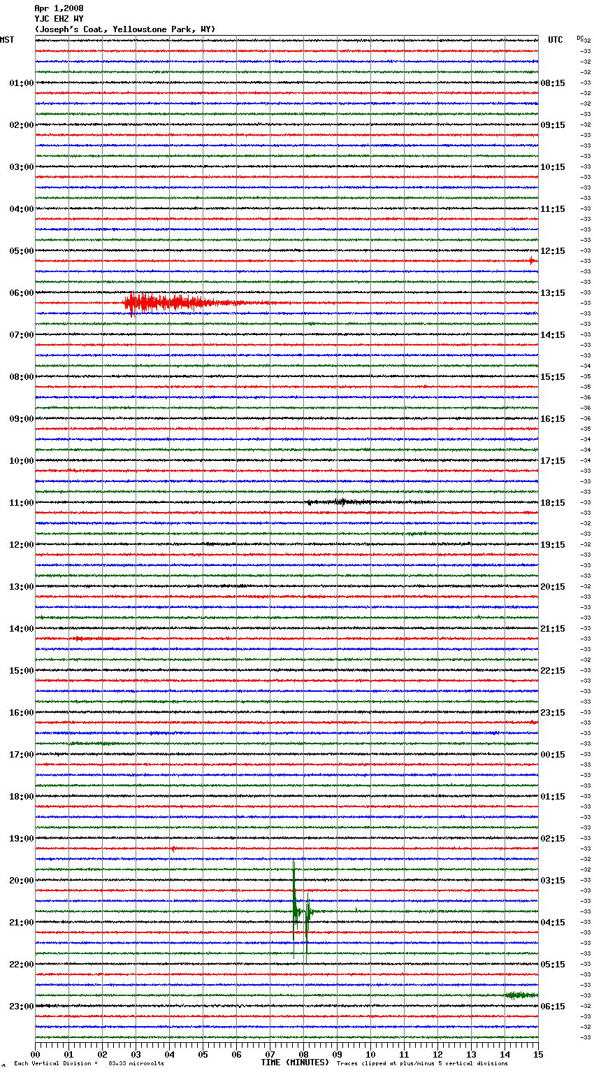Click the 14:15 UTC time label
This screenshot has height=1073, width=594.
point(553,335)
